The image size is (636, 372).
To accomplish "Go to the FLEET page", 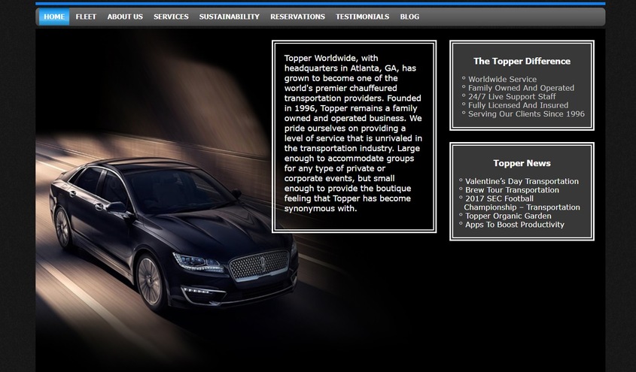I will (86, 17).
